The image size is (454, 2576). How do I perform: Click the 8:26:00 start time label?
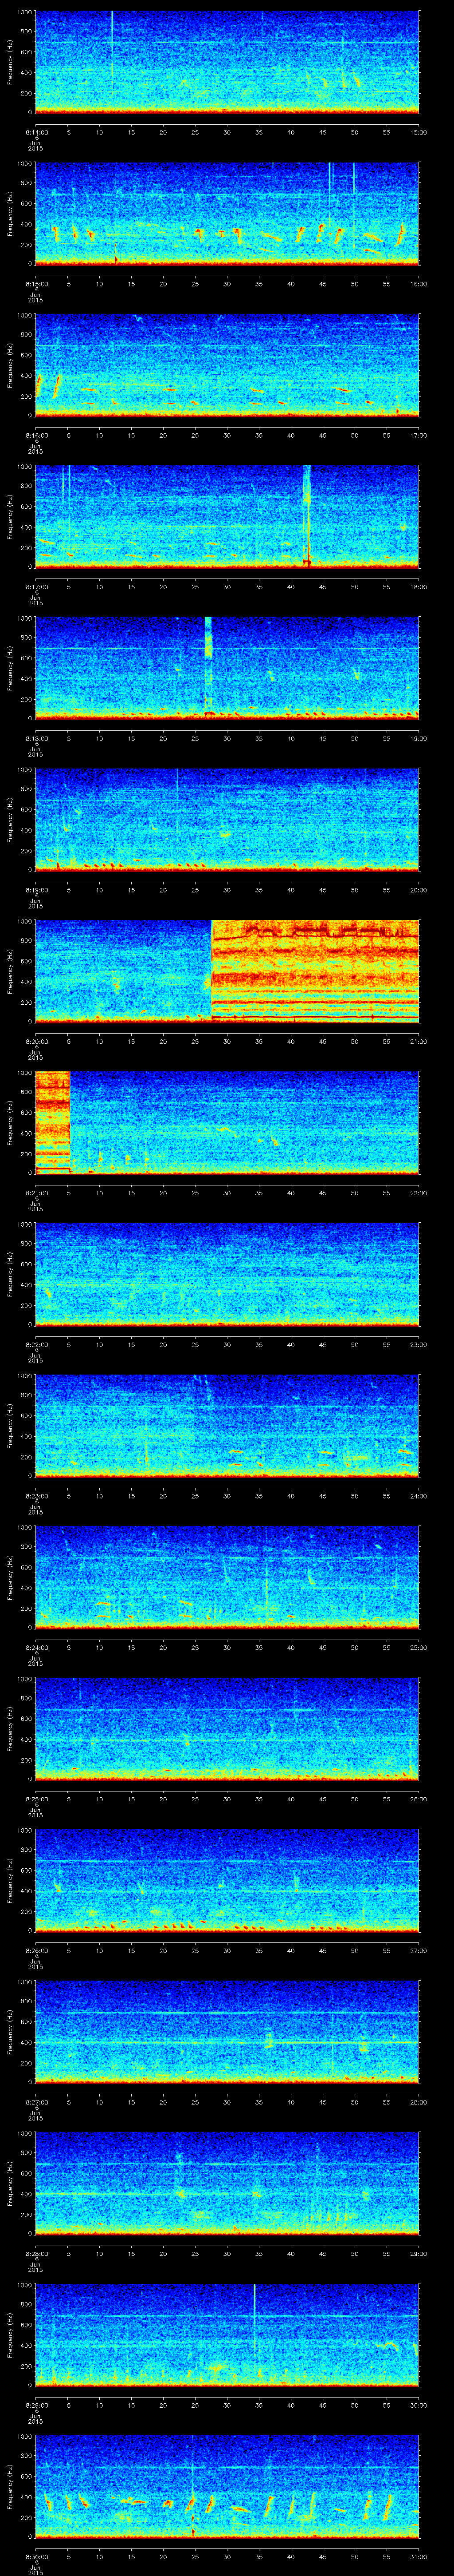click(36, 1950)
